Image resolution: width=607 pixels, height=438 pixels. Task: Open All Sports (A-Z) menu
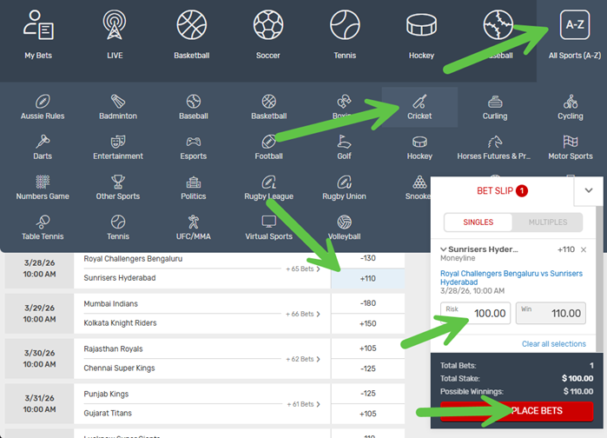point(575,34)
